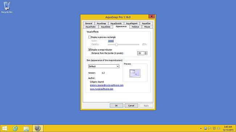236x132 pixels.
Task: Close the AquaSnap Pro dialog
Action: pyautogui.click(x=152, y=16)
